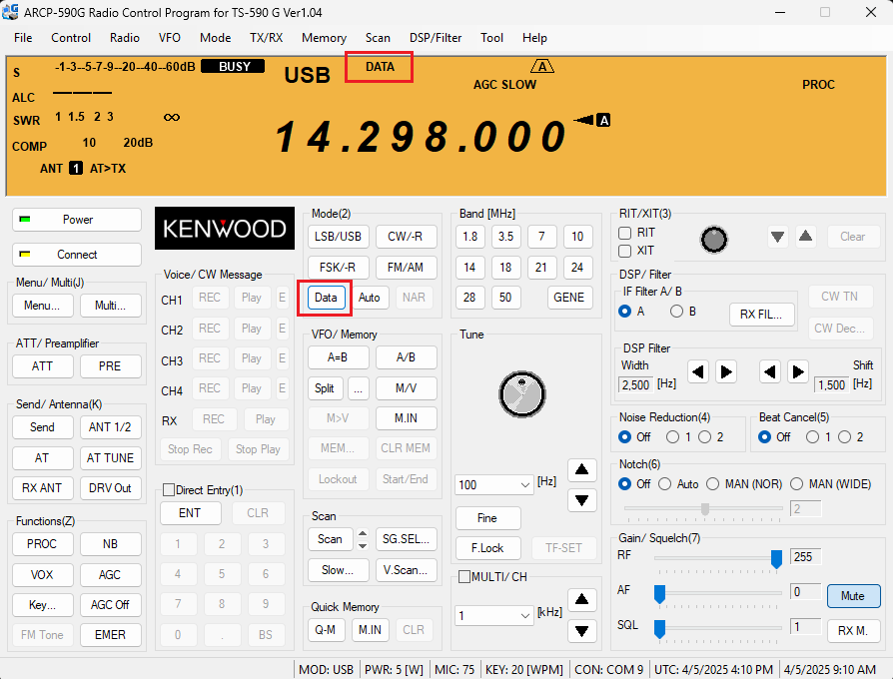The image size is (893, 679).
Task: Click the F.Lock button
Action: click(487, 548)
